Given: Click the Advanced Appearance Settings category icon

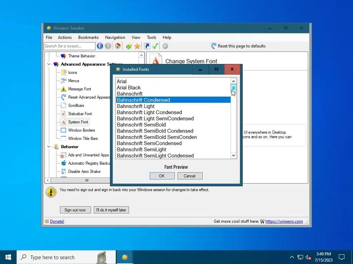Looking at the screenshot, I should point(56,64).
